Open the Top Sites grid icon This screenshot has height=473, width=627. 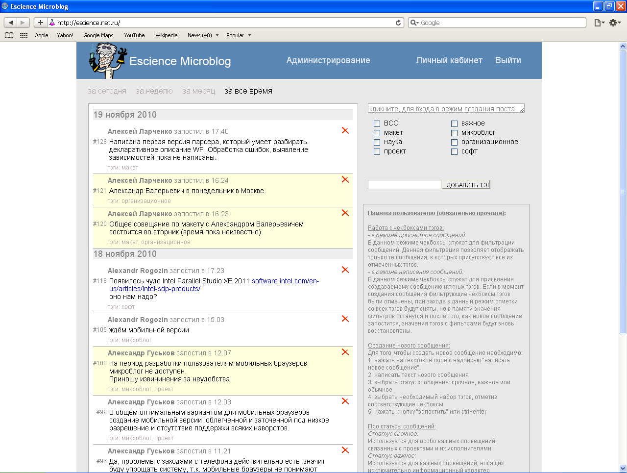(24, 35)
